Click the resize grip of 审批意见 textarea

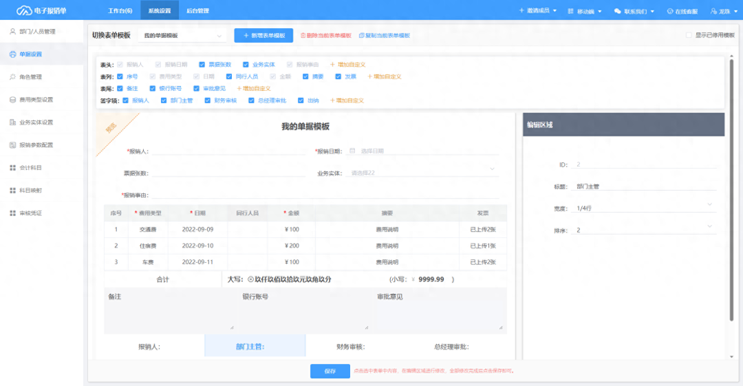501,328
